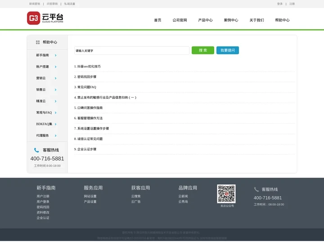Viewport: 324px width, 243px height.
Task: Click 登录 link at top right
Action: (x=280, y=4)
